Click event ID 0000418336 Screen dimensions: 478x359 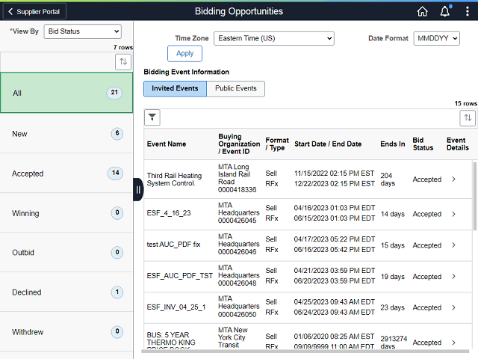[x=238, y=190]
